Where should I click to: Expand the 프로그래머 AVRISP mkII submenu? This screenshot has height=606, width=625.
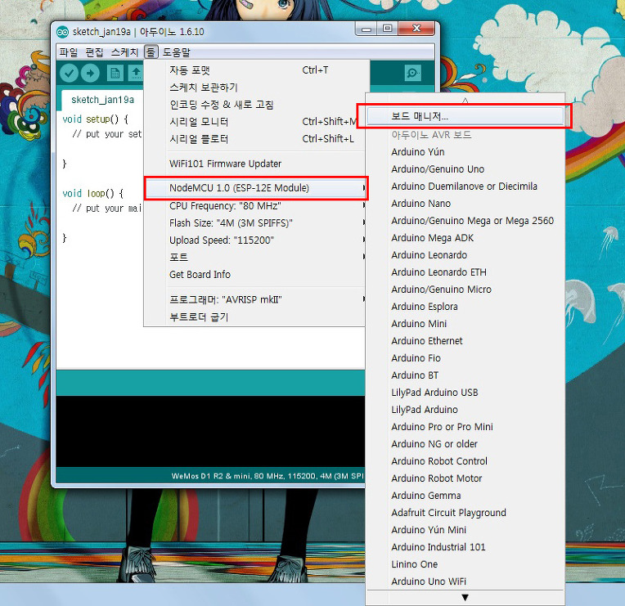click(254, 299)
